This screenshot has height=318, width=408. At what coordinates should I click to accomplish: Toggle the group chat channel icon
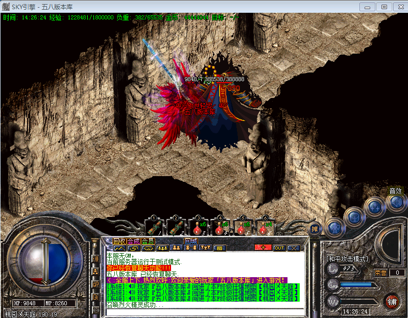coord(96,272)
